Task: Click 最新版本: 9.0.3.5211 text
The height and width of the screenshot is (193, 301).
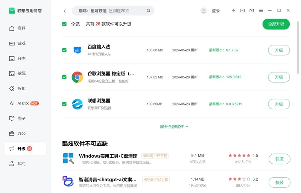Action: coord(225,104)
